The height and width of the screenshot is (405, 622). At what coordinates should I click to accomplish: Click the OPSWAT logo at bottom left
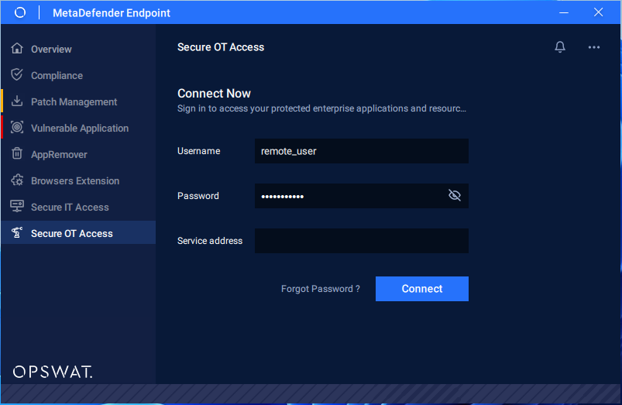(x=53, y=372)
